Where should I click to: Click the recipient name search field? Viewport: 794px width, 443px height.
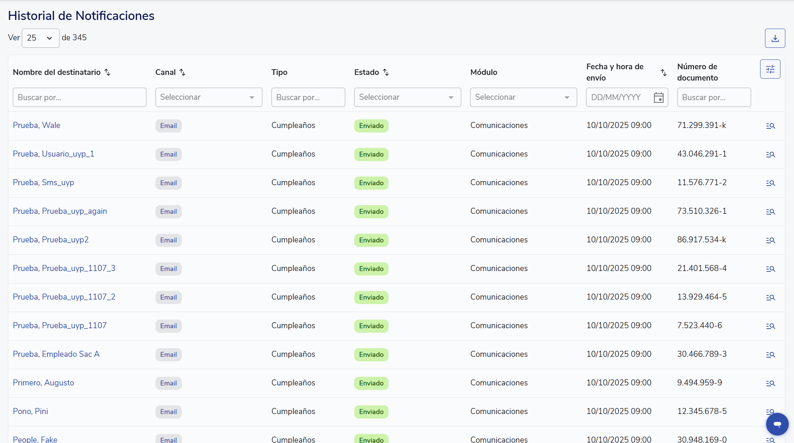tap(79, 97)
